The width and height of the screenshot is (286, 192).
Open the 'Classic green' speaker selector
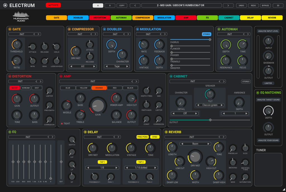[210, 105]
